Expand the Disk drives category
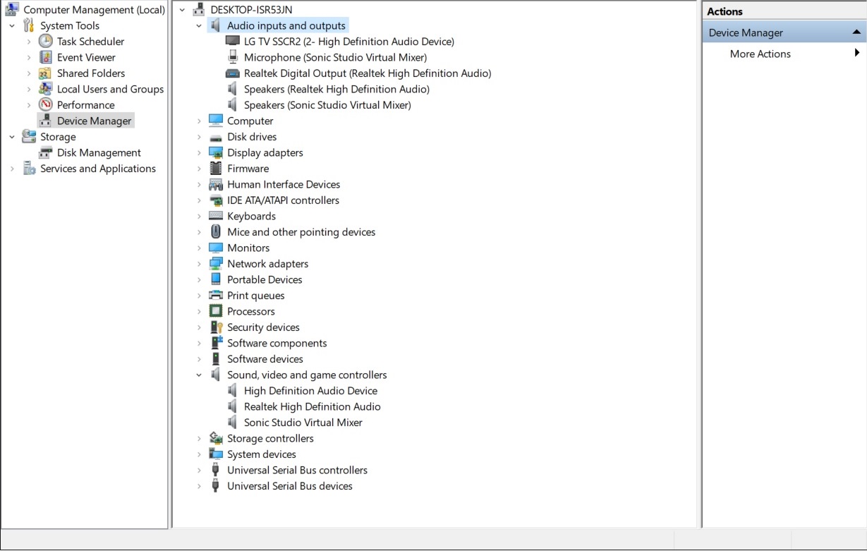This screenshot has height=551, width=867. [x=199, y=137]
